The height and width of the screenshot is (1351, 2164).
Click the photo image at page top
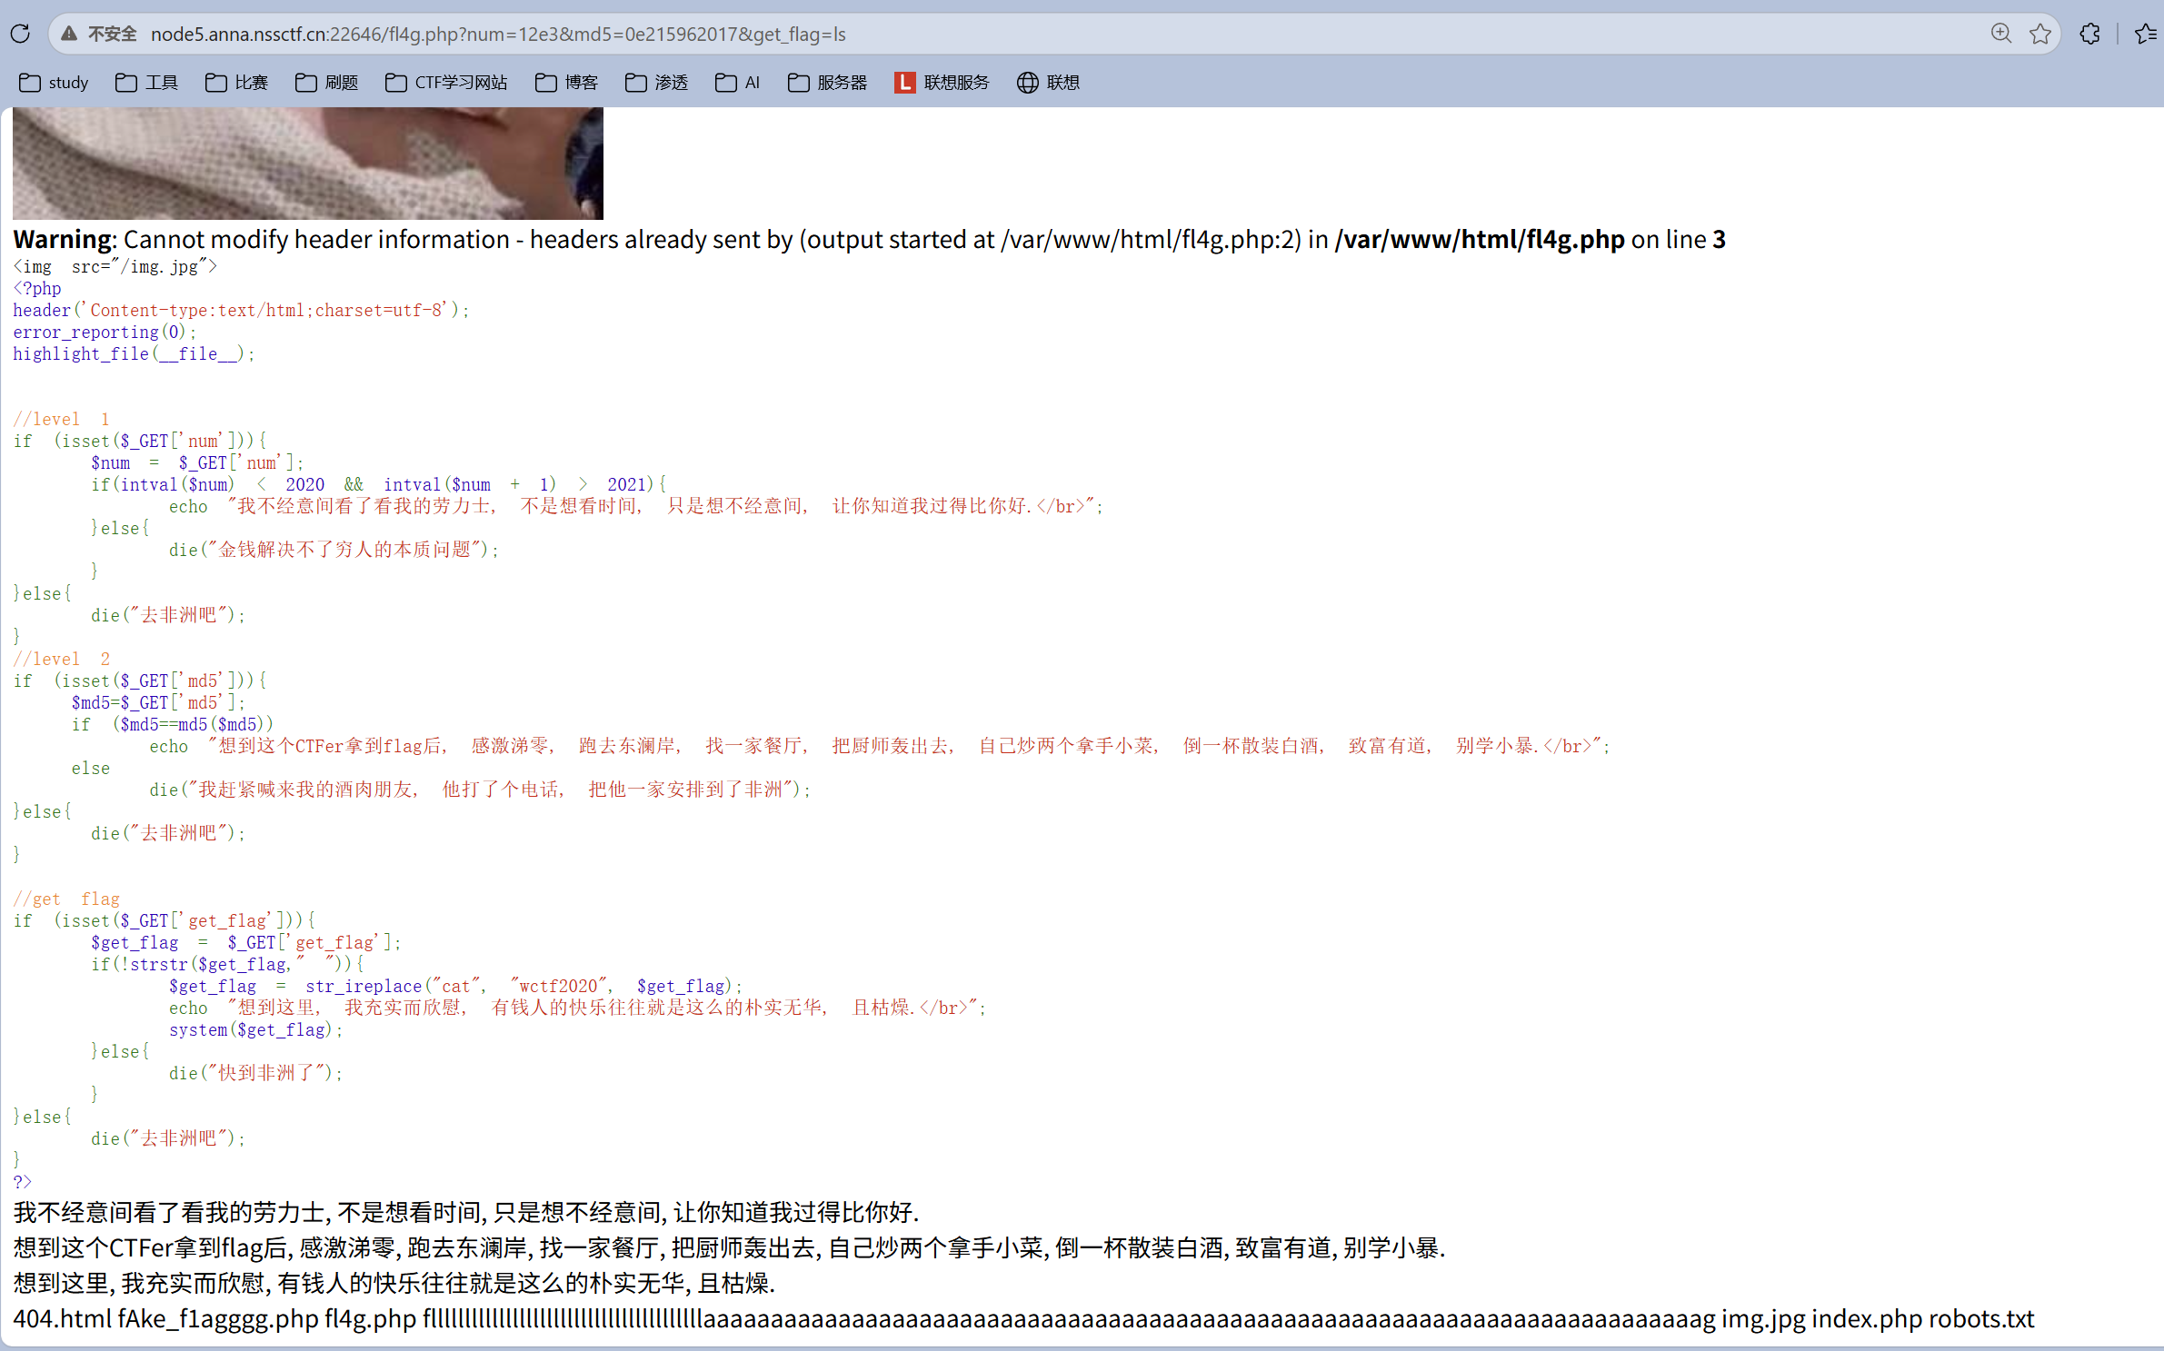308,164
